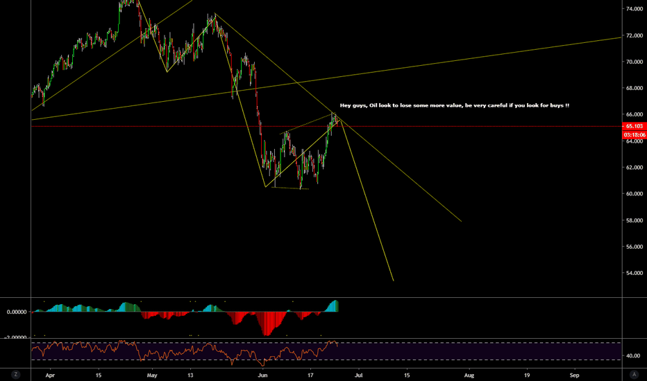Click the 70.000 price axis label
The height and width of the screenshot is (381, 647).
(x=635, y=62)
